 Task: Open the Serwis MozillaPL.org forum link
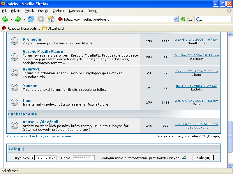point(43,51)
